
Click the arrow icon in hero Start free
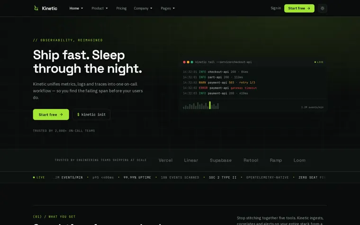(61, 114)
